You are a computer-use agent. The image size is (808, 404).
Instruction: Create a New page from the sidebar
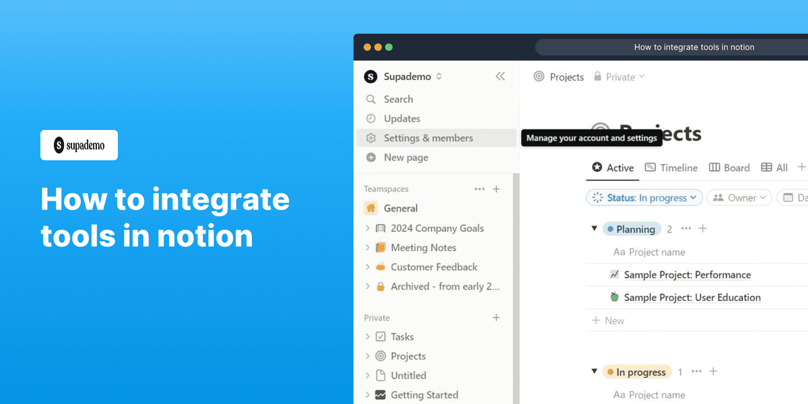point(405,157)
